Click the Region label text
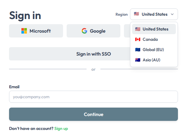 [x=122, y=14]
